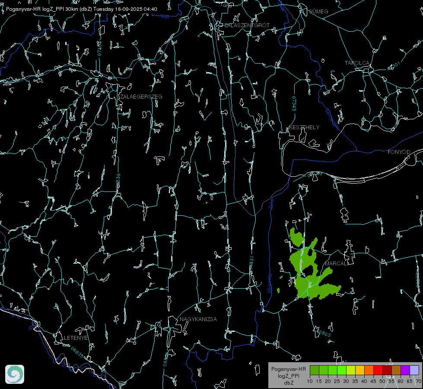Select the purple 60-65 dBZ legend swatch
The image size is (423, 389).
pos(405,370)
